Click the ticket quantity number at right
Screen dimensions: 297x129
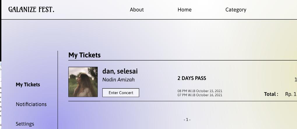[295, 80]
